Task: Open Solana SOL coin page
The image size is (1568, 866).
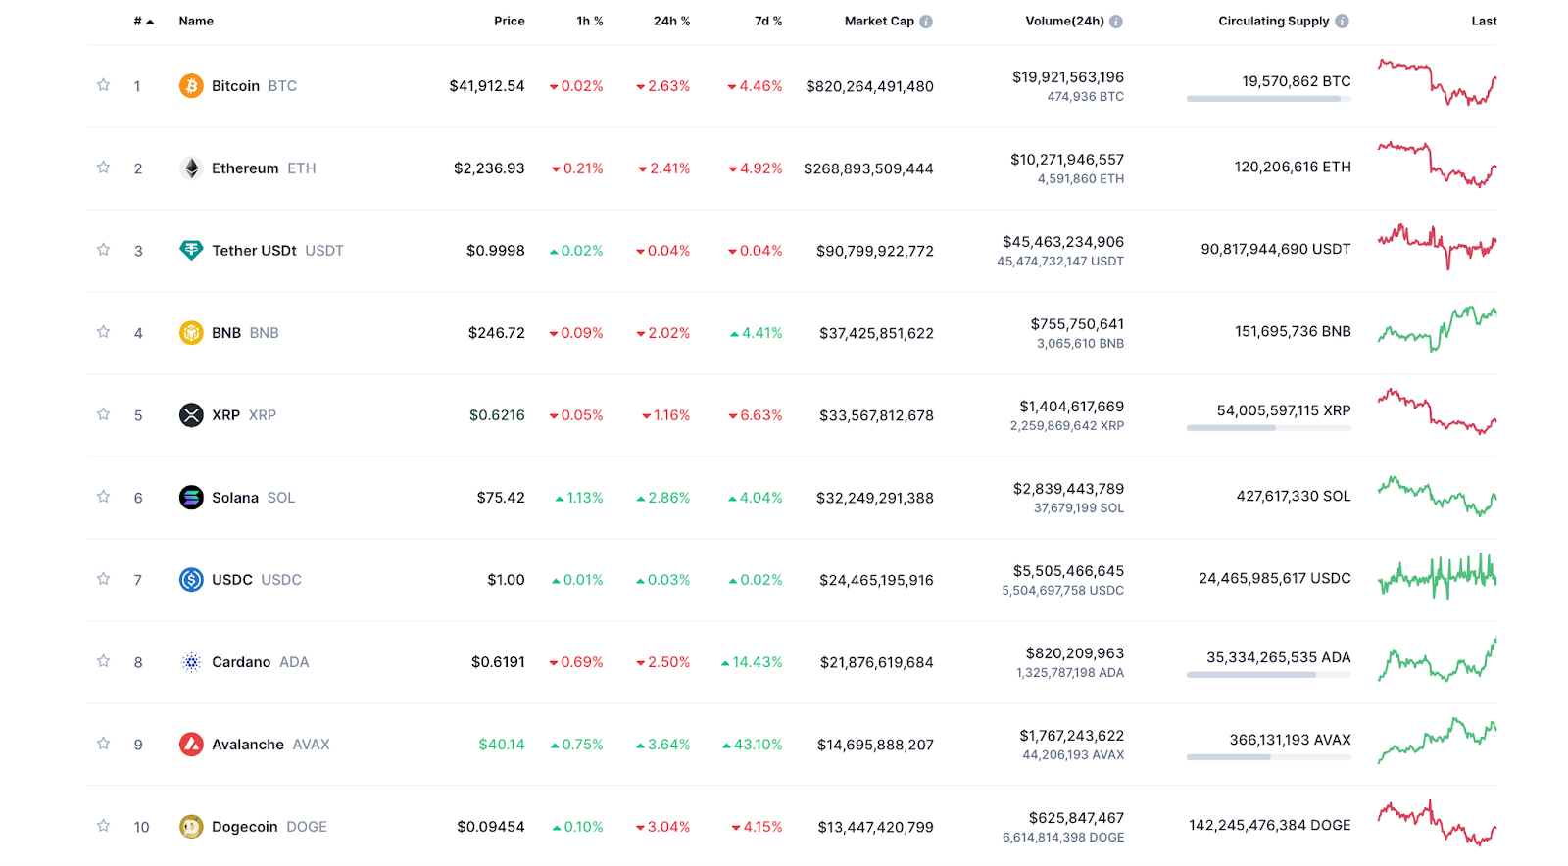Action: (253, 498)
